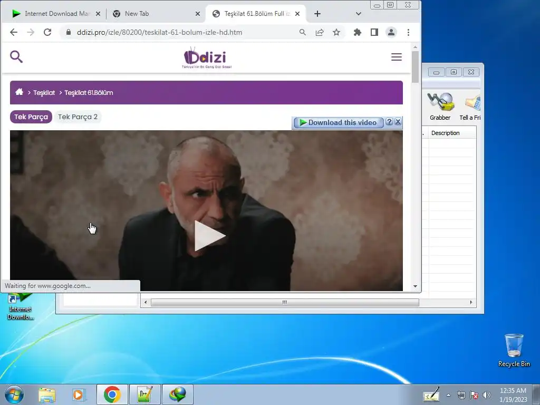The width and height of the screenshot is (540, 405).
Task: Close the New Tab tab
Action: coord(198,14)
